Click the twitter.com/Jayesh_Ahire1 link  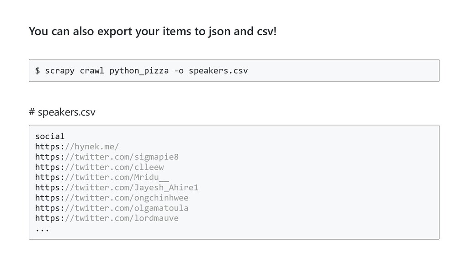[x=117, y=188]
